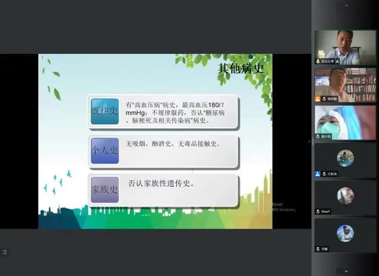This screenshot has width=379, height=276.
Task: Click the 个人史 block on slide
Action: 105,150
